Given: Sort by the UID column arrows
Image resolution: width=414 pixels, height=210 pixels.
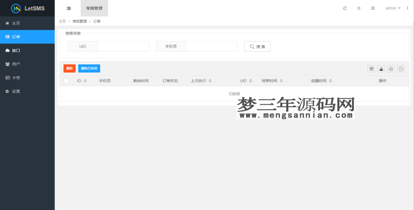Looking at the screenshot, I should [251, 81].
